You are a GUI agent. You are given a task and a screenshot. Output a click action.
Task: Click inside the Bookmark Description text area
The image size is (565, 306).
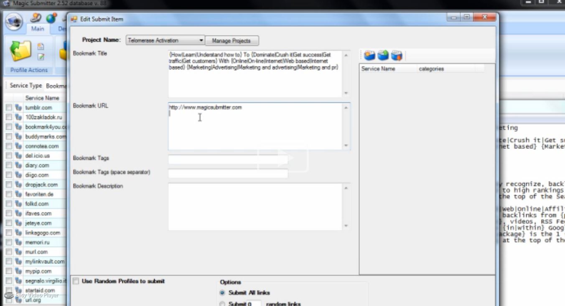coord(255,207)
